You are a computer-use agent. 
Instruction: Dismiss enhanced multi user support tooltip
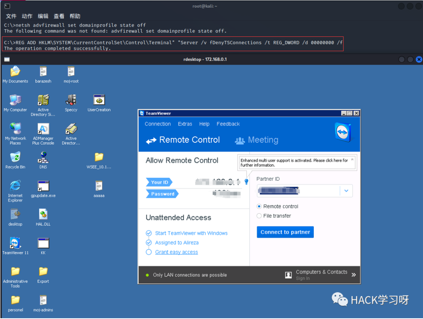click(x=352, y=159)
